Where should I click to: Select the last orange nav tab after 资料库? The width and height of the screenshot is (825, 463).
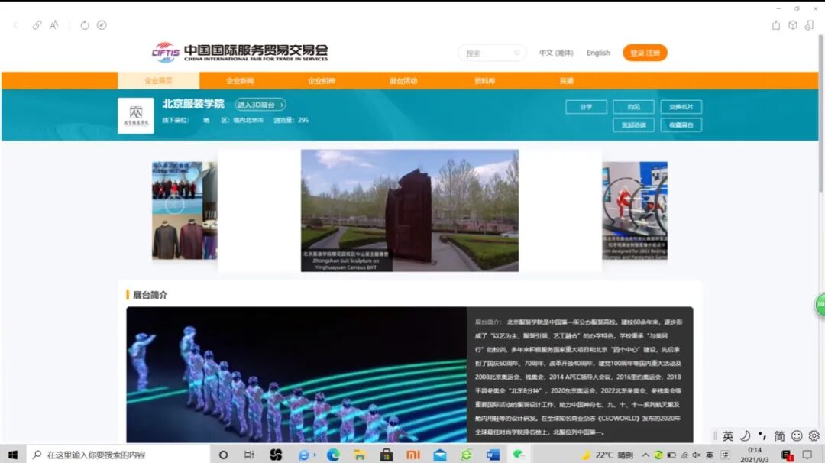[567, 80]
